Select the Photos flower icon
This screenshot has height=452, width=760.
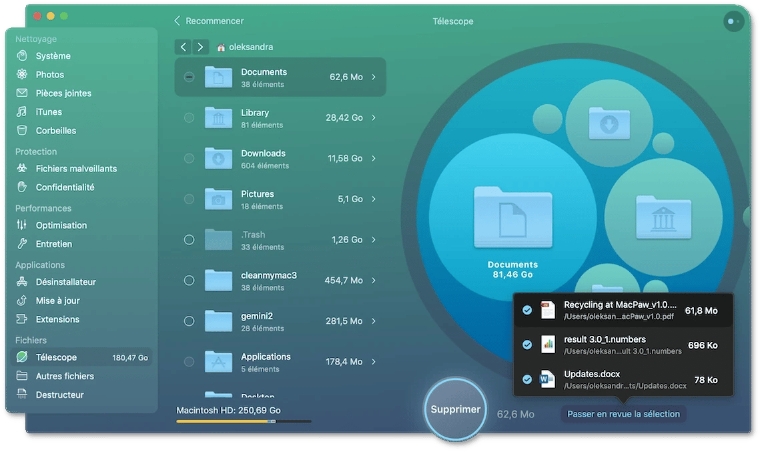tap(22, 74)
